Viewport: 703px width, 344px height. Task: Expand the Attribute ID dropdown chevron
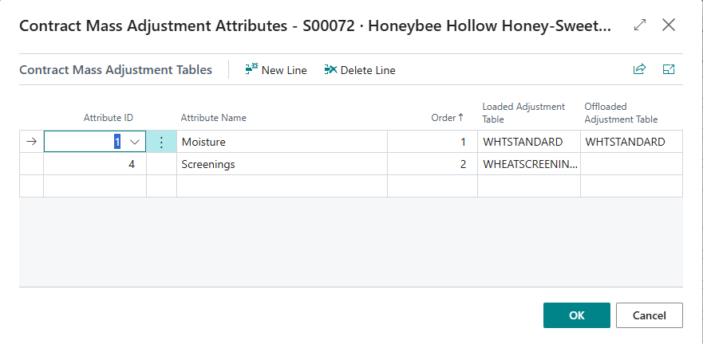tap(134, 142)
